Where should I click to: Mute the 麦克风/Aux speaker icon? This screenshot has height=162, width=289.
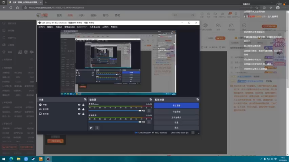coord(143,111)
